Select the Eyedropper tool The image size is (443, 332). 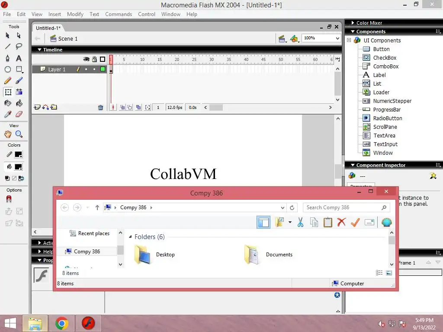coord(8,114)
